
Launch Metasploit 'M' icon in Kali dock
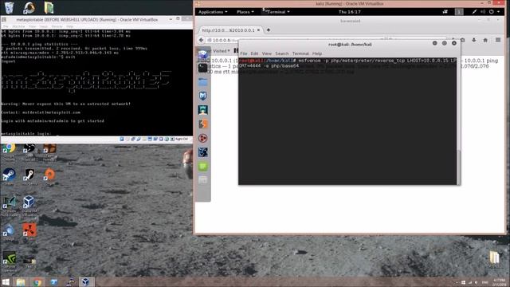click(202, 96)
